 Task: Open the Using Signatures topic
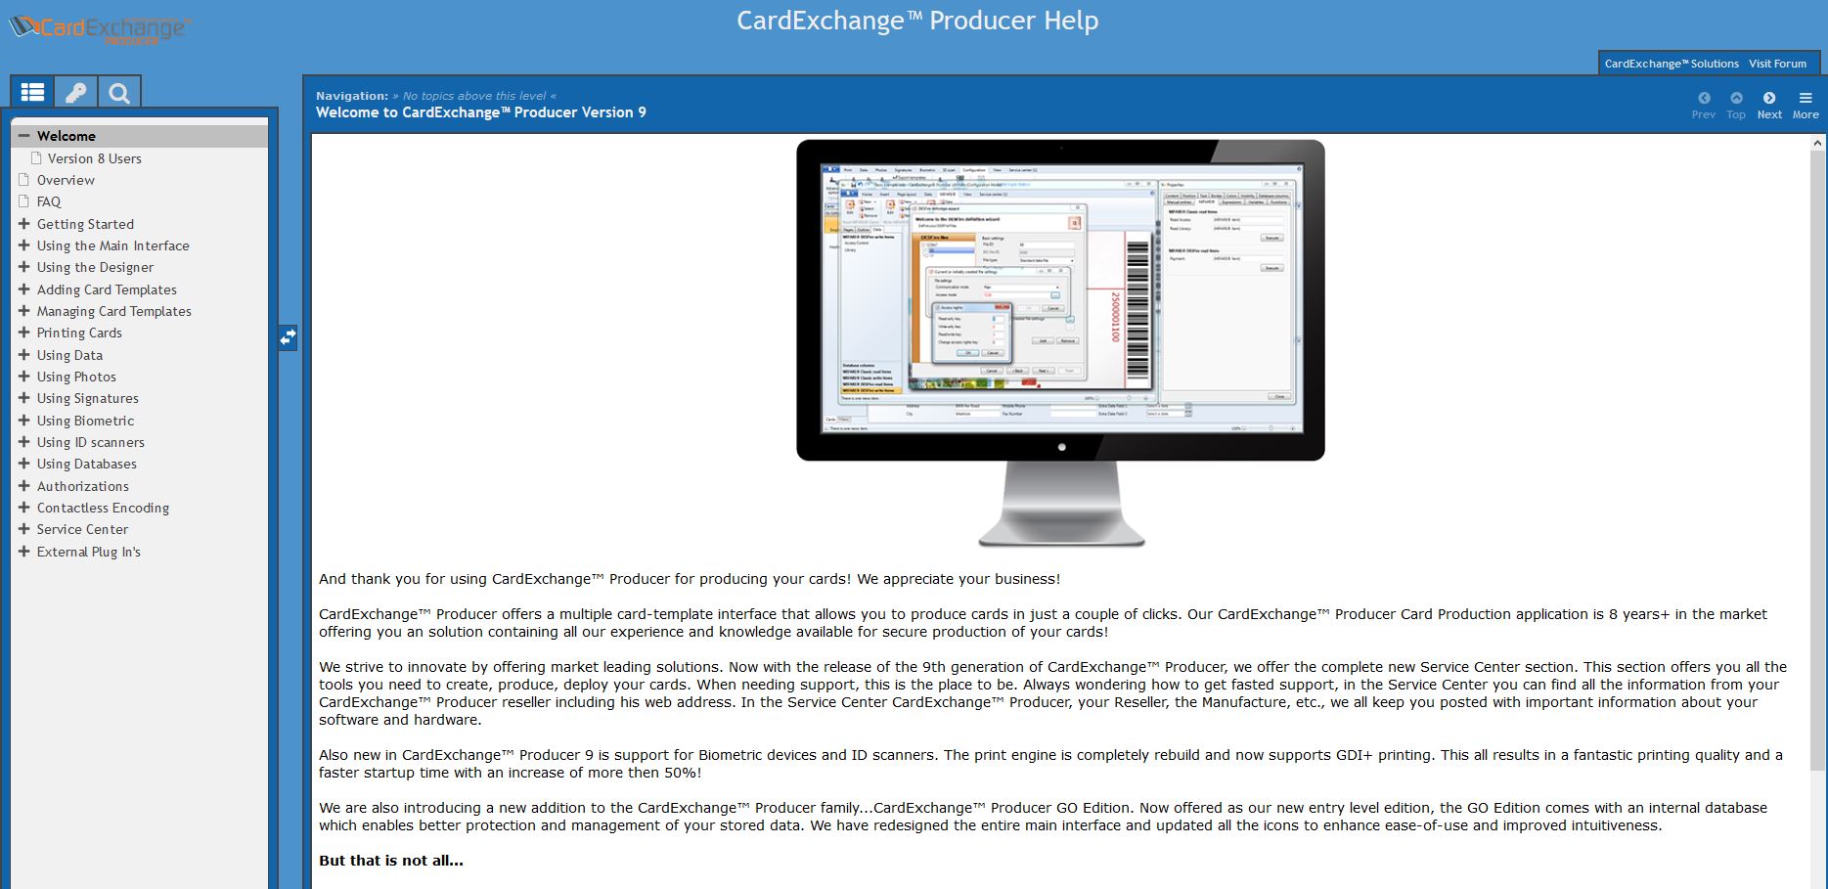coord(88,398)
